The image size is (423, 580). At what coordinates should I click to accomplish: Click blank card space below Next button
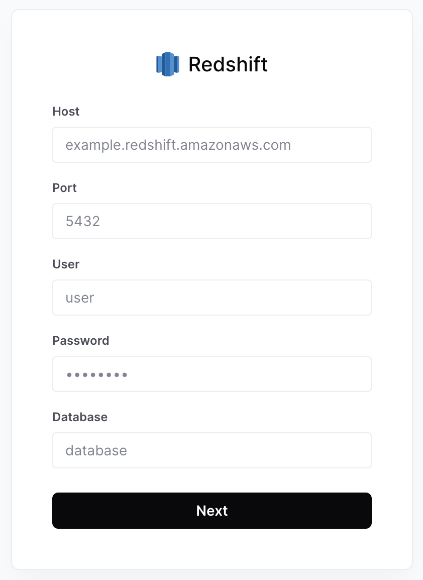click(x=211, y=549)
